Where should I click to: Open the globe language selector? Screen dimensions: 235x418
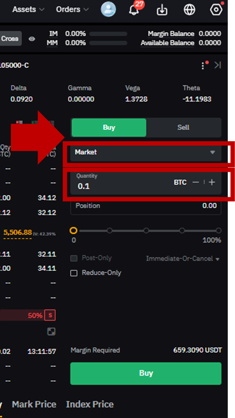(x=189, y=10)
